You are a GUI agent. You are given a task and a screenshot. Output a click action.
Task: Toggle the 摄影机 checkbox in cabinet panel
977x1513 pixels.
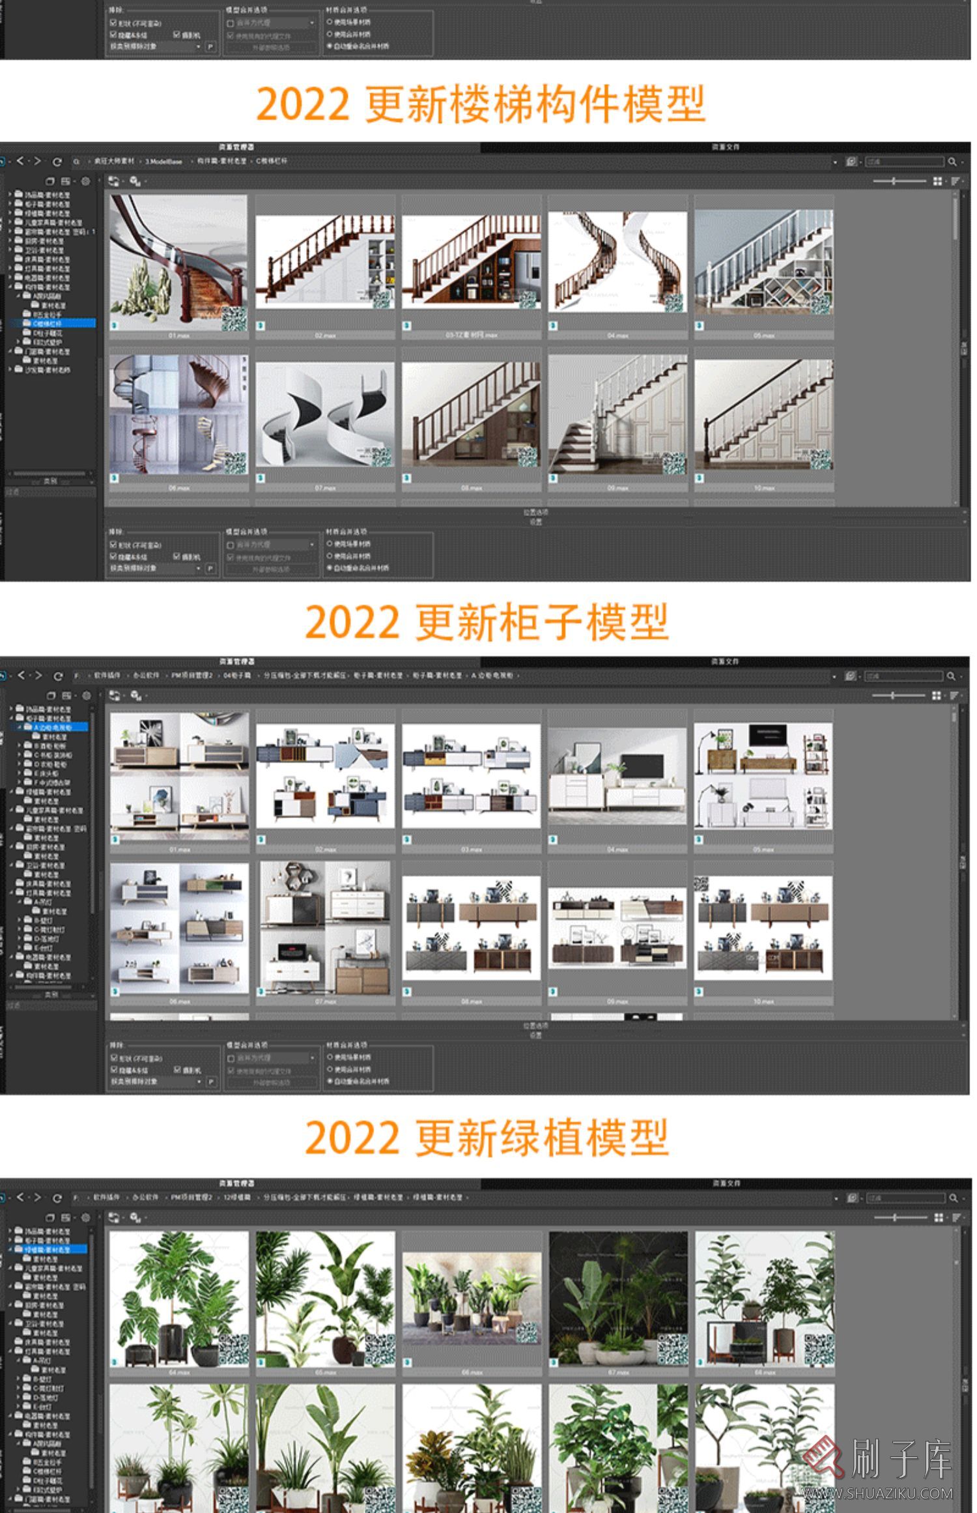click(177, 1070)
